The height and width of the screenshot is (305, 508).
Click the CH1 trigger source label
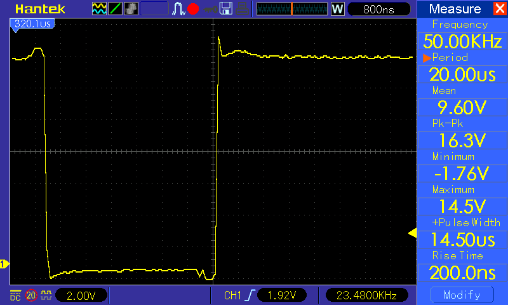point(232,295)
